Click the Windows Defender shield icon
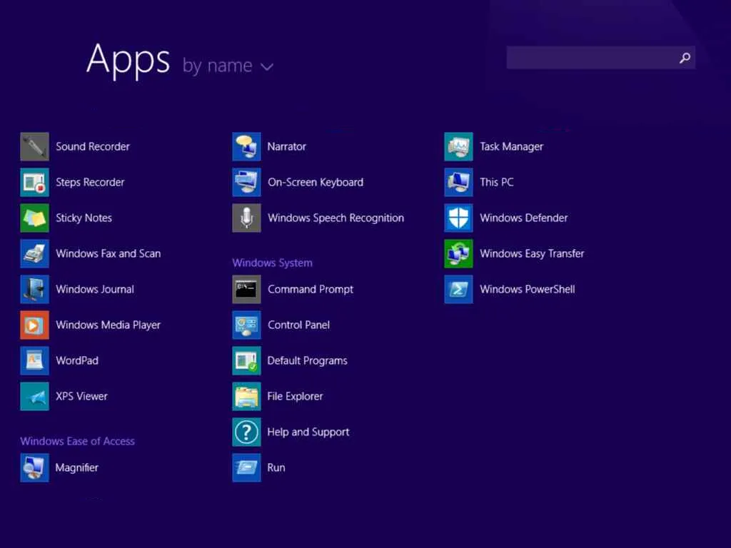 coord(459,218)
